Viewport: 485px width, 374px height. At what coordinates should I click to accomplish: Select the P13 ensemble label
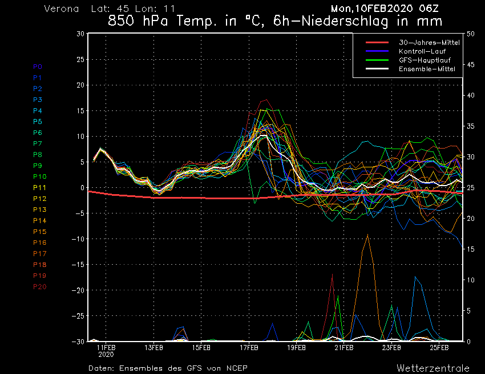pos(39,209)
